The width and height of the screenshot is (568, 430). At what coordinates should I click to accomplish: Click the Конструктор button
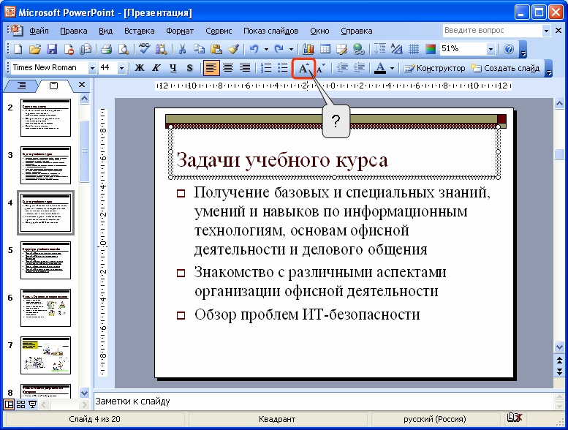434,68
